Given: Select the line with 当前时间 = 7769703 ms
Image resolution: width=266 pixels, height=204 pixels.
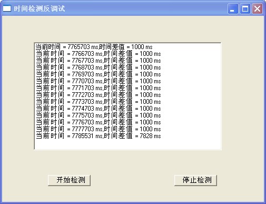Looking at the screenshot, I should click(x=98, y=74).
